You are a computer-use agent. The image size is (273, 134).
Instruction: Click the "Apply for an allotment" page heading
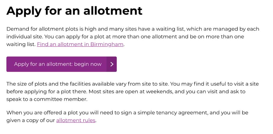pyautogui.click(x=74, y=11)
